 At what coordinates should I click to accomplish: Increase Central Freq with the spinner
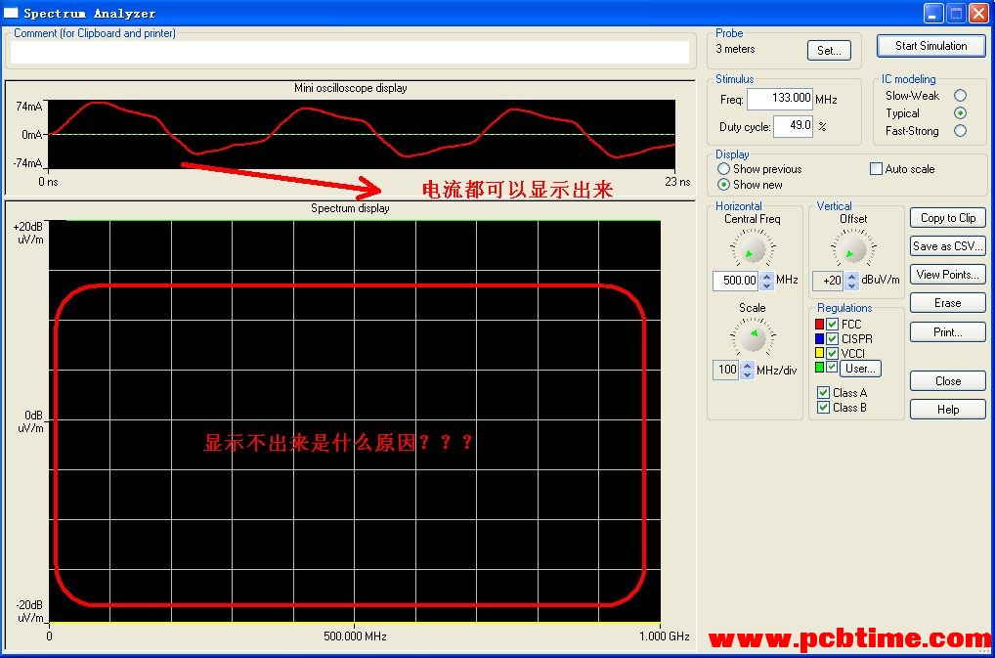(767, 276)
